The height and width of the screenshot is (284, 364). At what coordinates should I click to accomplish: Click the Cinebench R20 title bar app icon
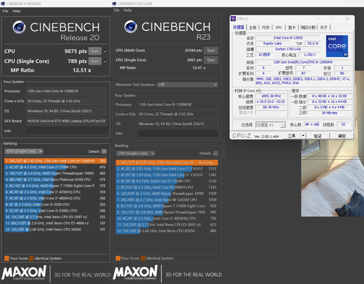(3, 3)
